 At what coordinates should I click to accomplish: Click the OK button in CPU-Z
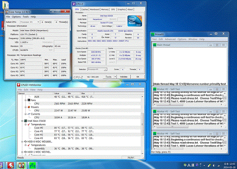coord(138,77)
